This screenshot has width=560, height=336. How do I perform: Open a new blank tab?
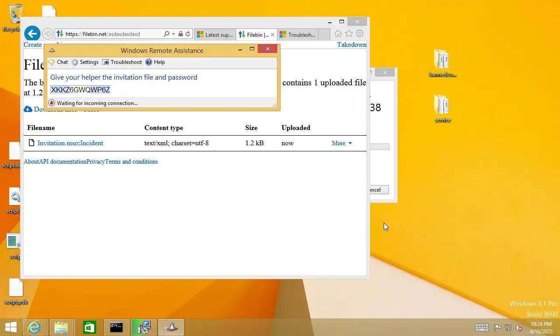324,35
